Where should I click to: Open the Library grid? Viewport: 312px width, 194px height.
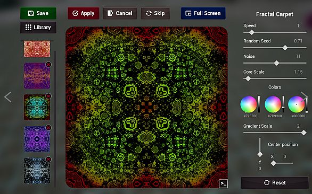pyautogui.click(x=38, y=28)
